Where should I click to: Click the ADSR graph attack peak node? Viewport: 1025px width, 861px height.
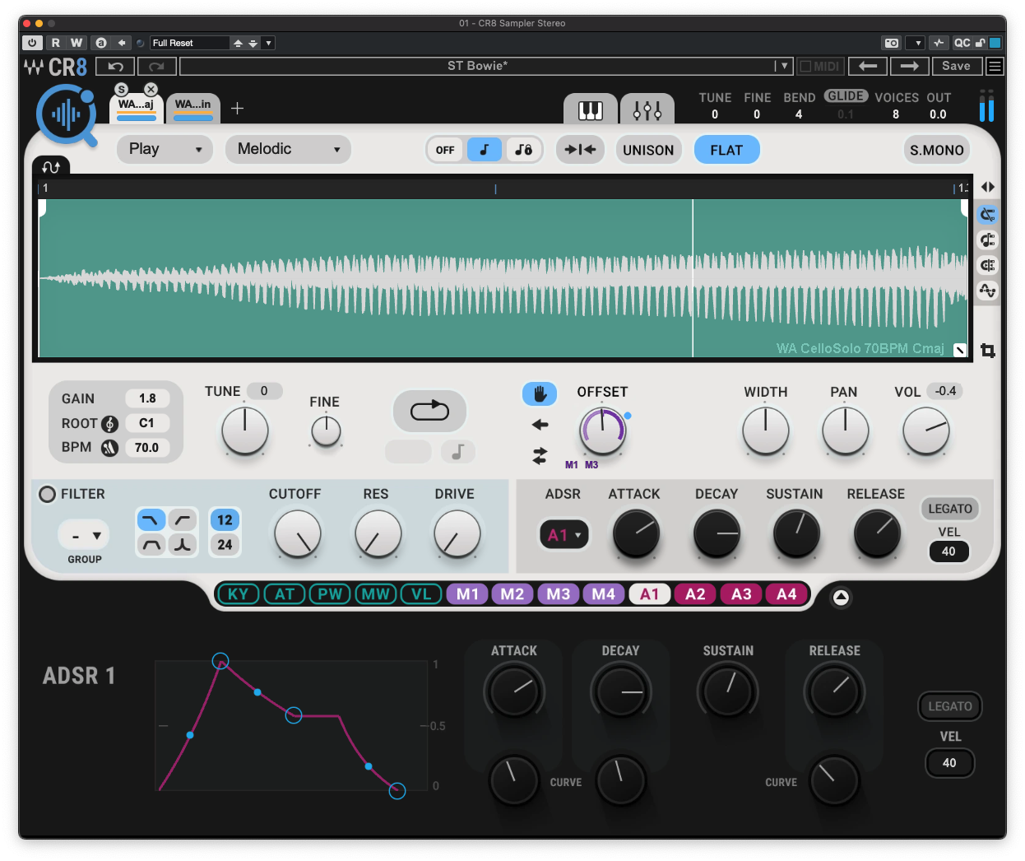[x=220, y=660]
